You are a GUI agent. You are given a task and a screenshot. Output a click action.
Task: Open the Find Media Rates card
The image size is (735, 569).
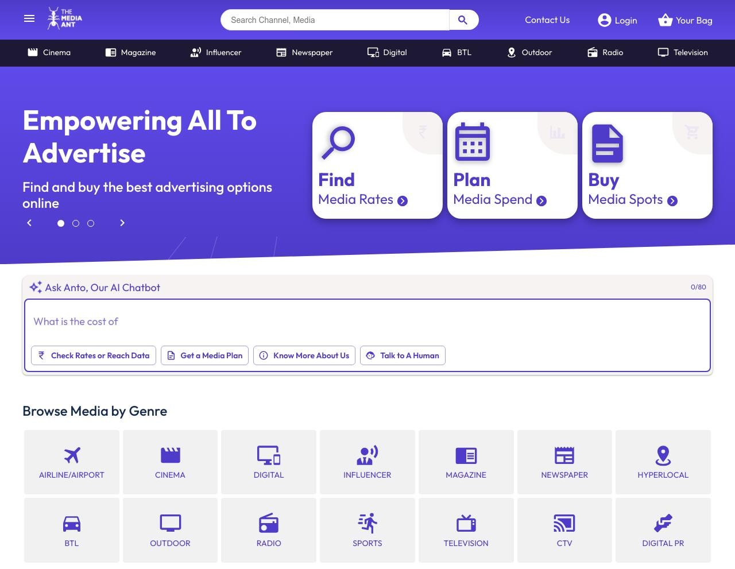coord(377,165)
